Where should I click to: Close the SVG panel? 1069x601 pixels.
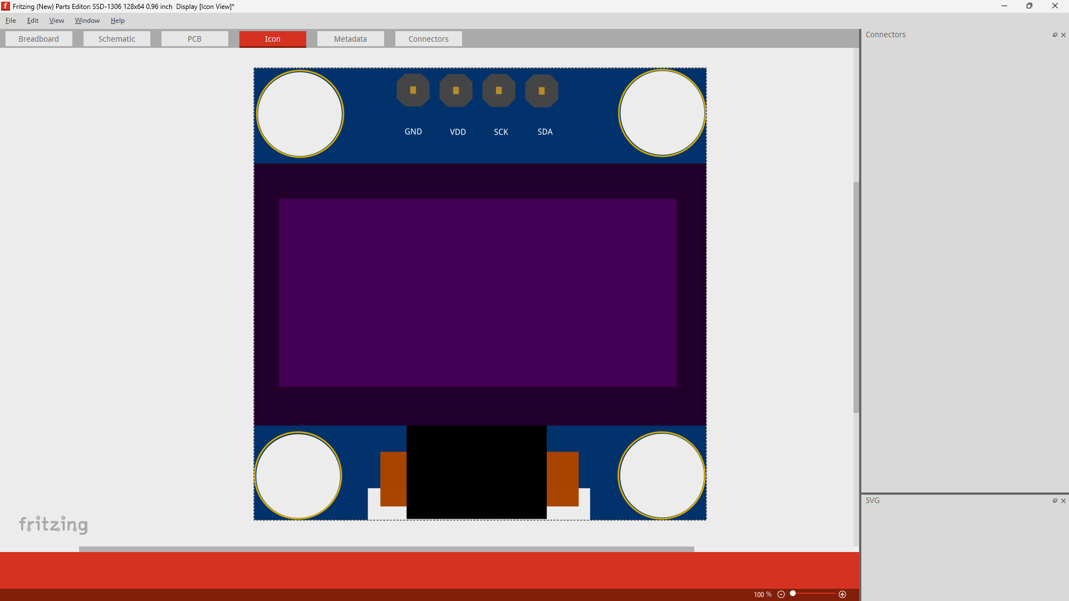[1064, 500]
